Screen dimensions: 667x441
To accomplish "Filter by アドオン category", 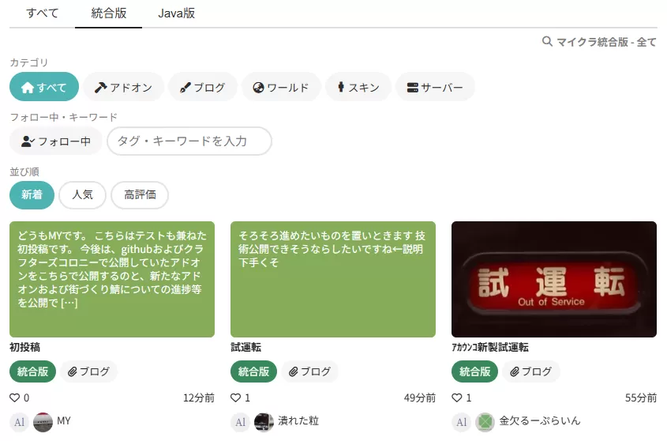I will pos(123,87).
